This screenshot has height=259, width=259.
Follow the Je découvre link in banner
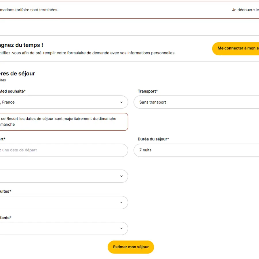click(x=245, y=10)
